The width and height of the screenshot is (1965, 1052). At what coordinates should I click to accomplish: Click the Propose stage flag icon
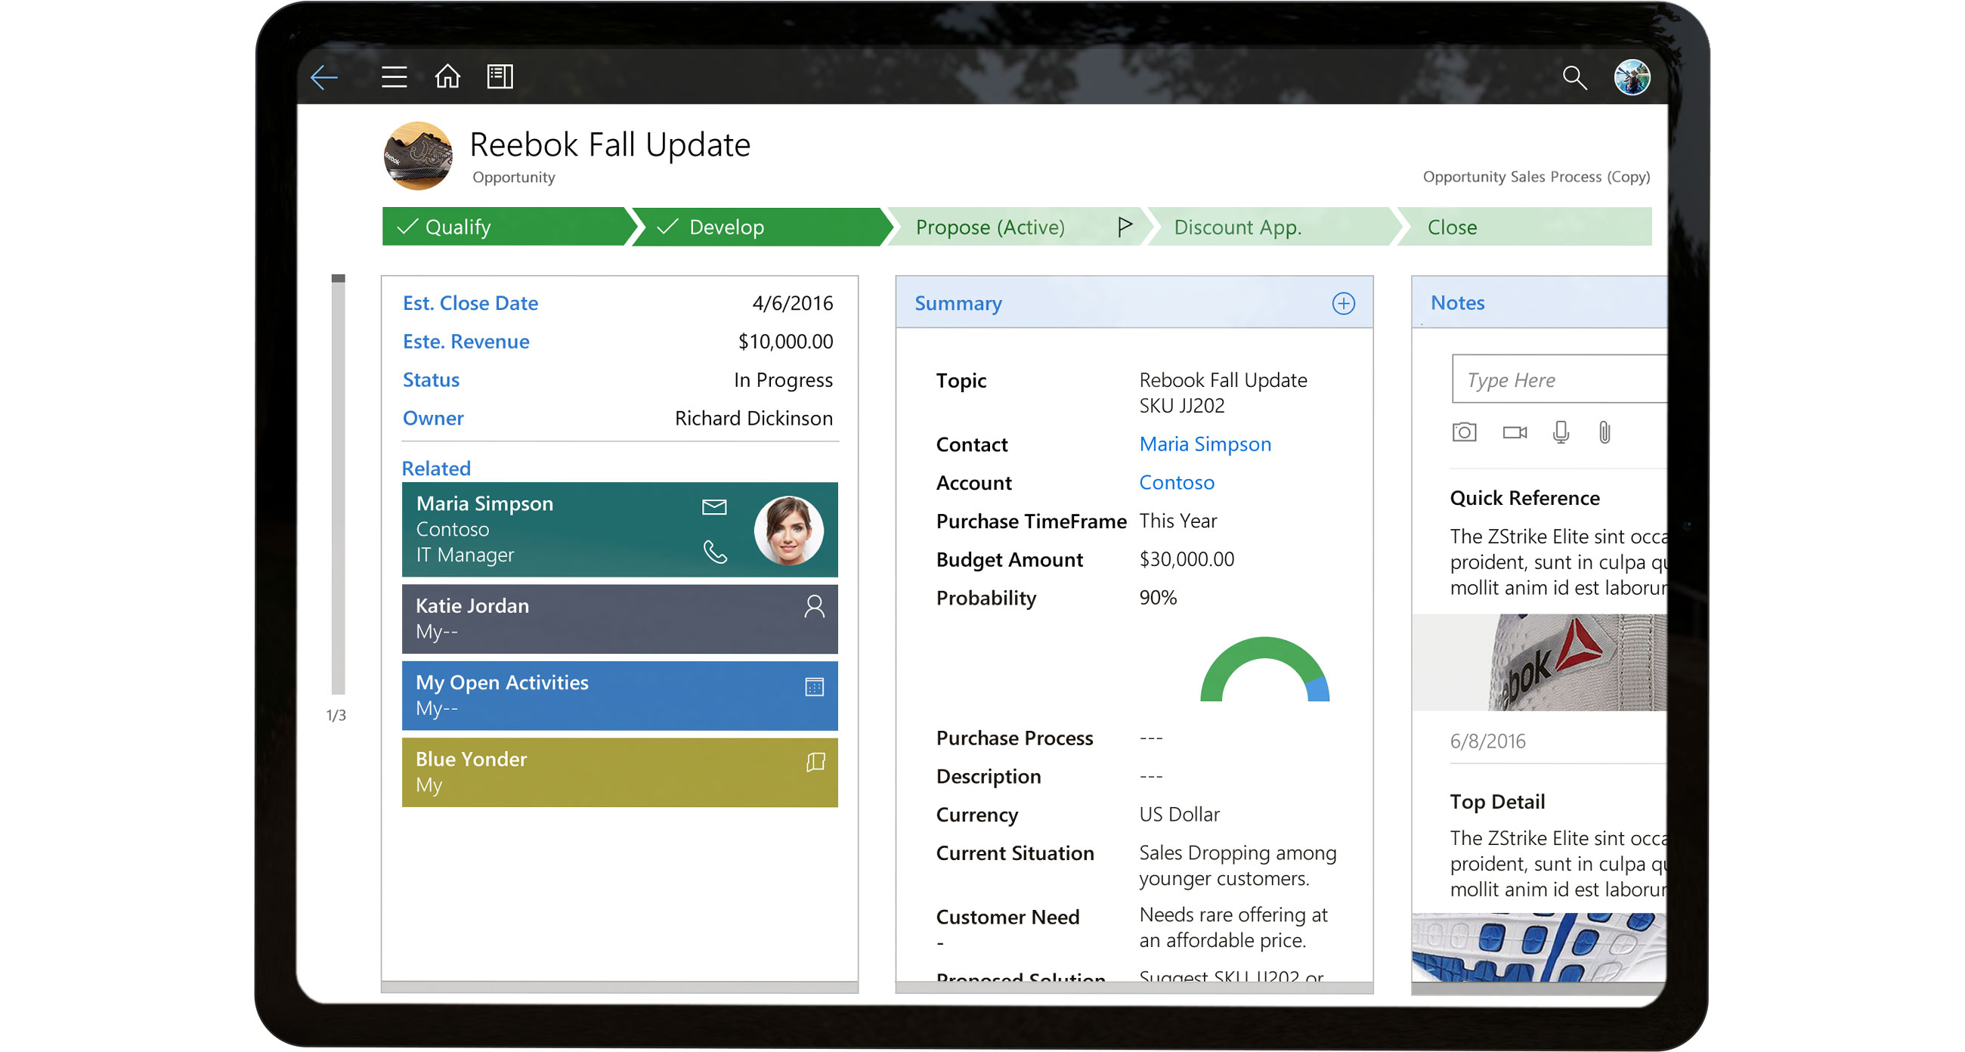(1124, 227)
